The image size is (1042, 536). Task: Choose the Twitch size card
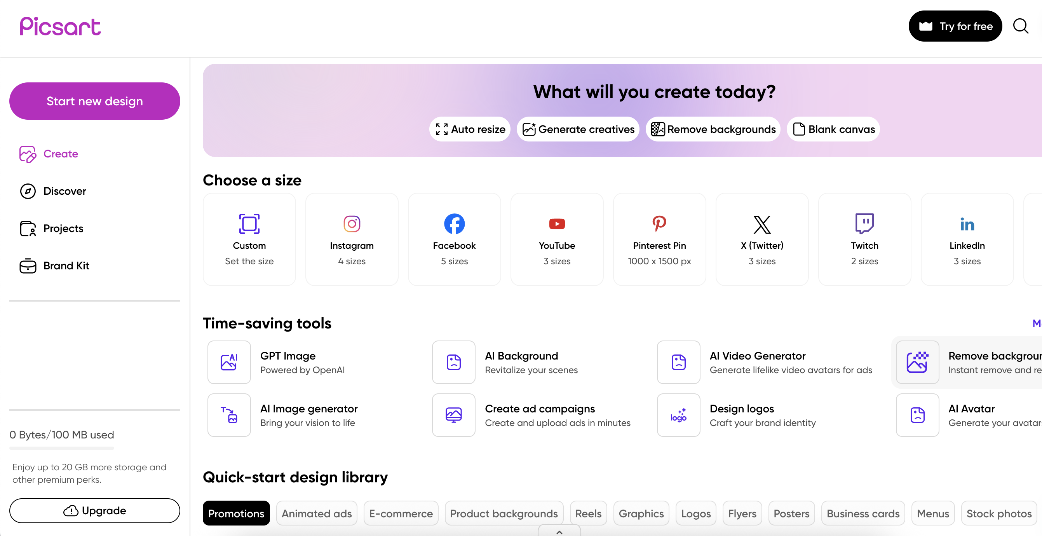point(864,240)
